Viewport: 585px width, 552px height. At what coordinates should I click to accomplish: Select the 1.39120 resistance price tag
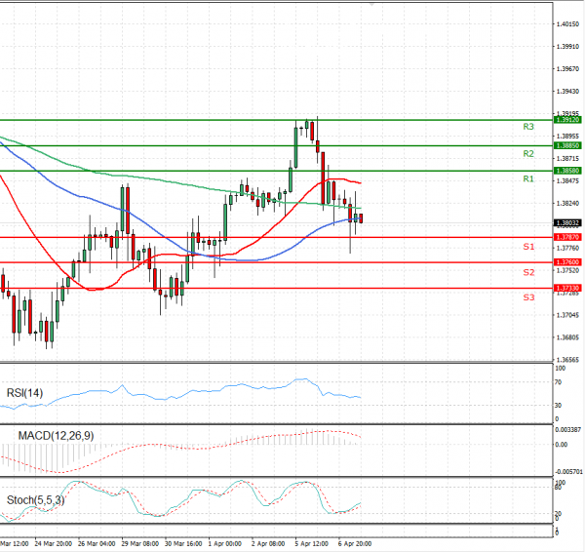(567, 120)
